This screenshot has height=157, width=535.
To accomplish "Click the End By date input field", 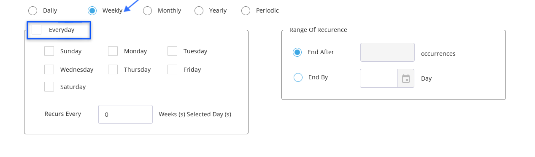I will pyautogui.click(x=379, y=78).
